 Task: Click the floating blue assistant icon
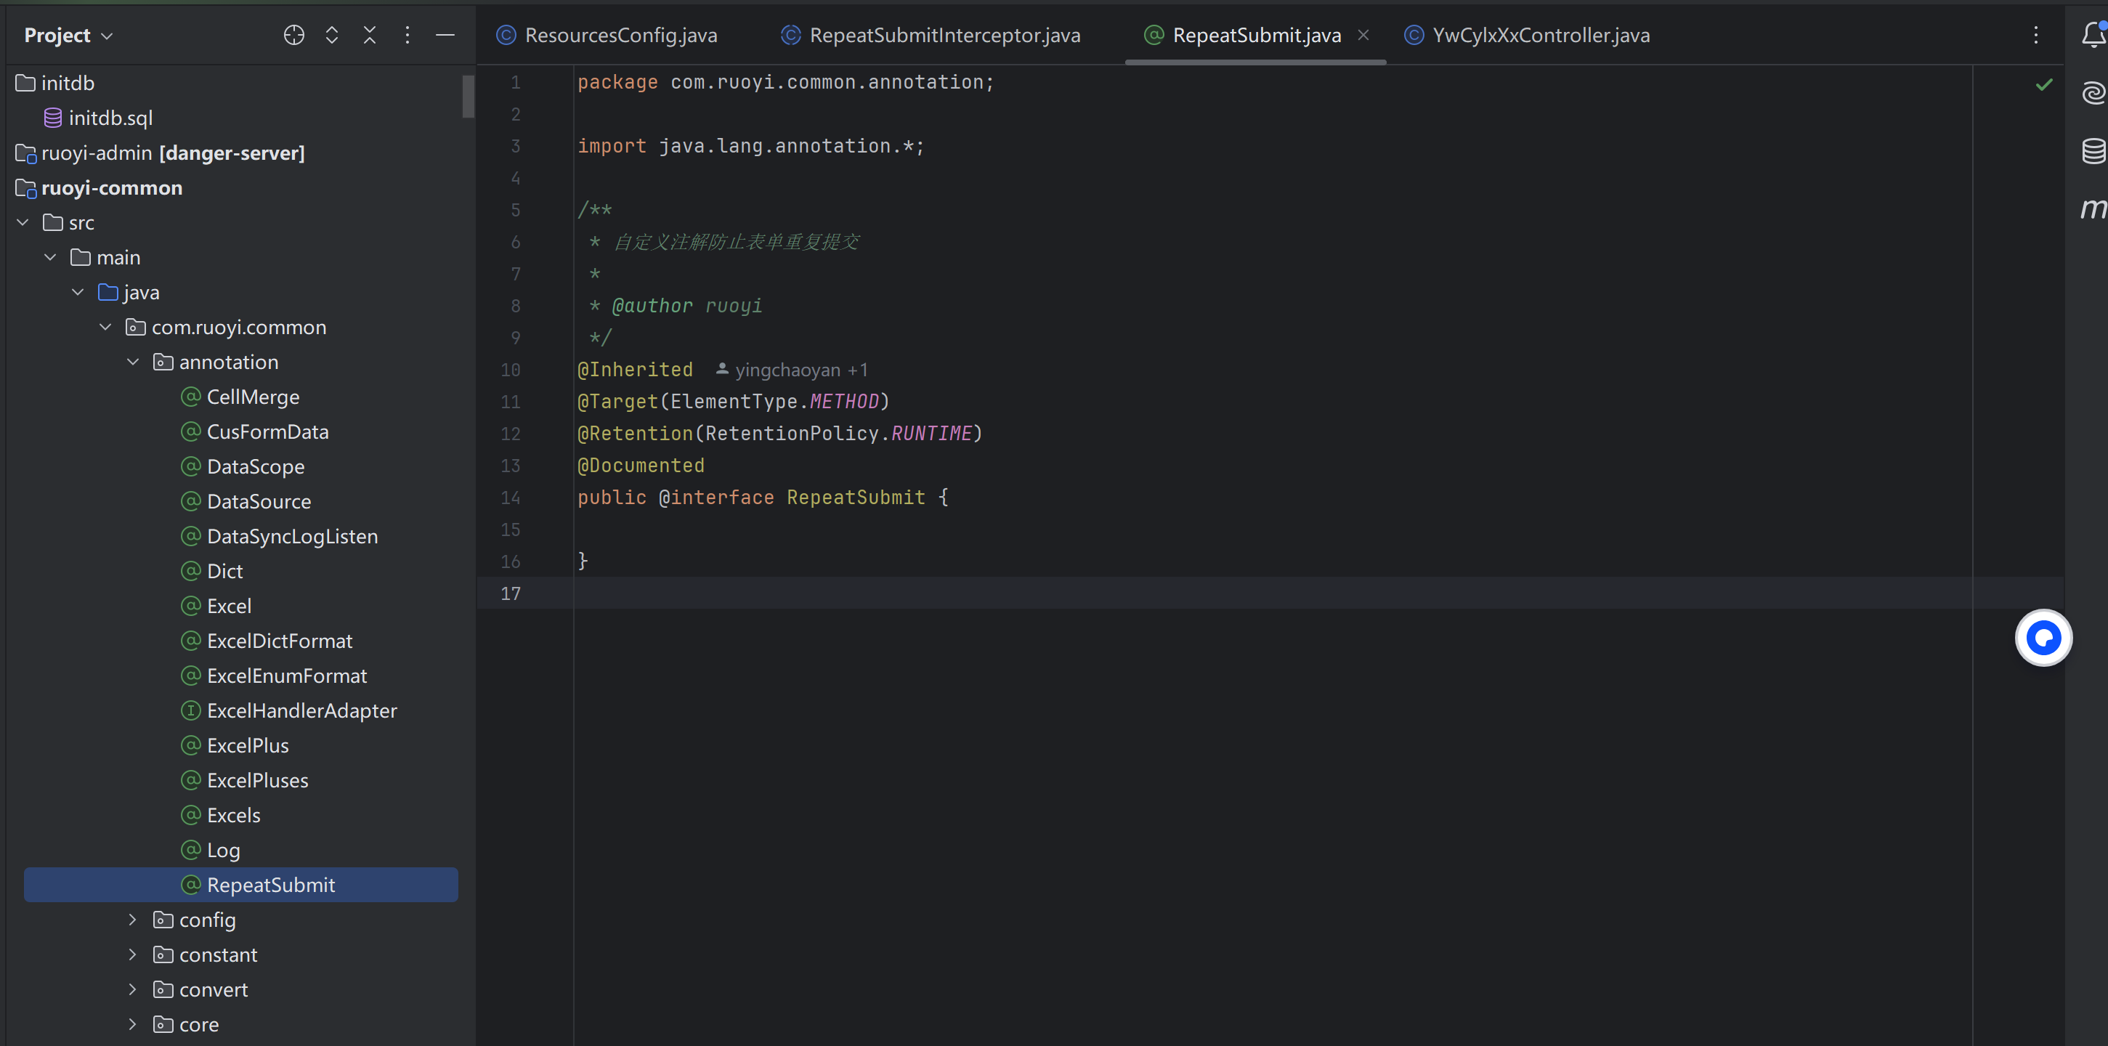tap(2043, 638)
